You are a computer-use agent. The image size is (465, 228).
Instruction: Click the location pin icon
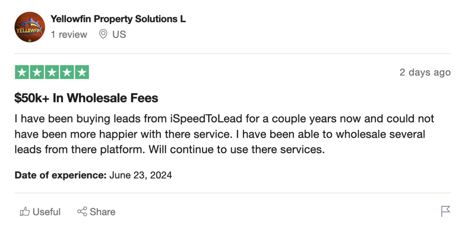103,34
